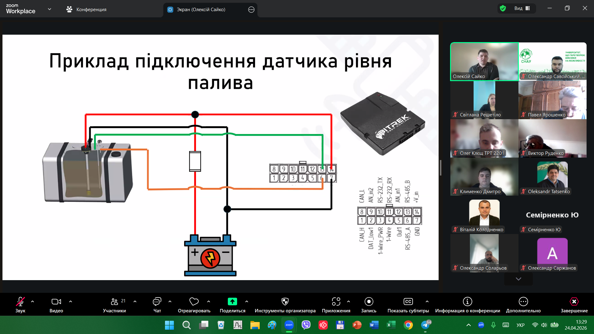Open the Chat panel icon
The width and height of the screenshot is (594, 334).
pyautogui.click(x=157, y=302)
